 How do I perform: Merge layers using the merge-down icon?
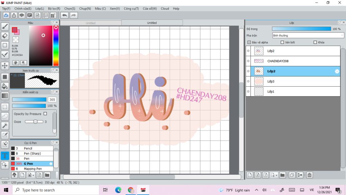[x=300, y=175]
